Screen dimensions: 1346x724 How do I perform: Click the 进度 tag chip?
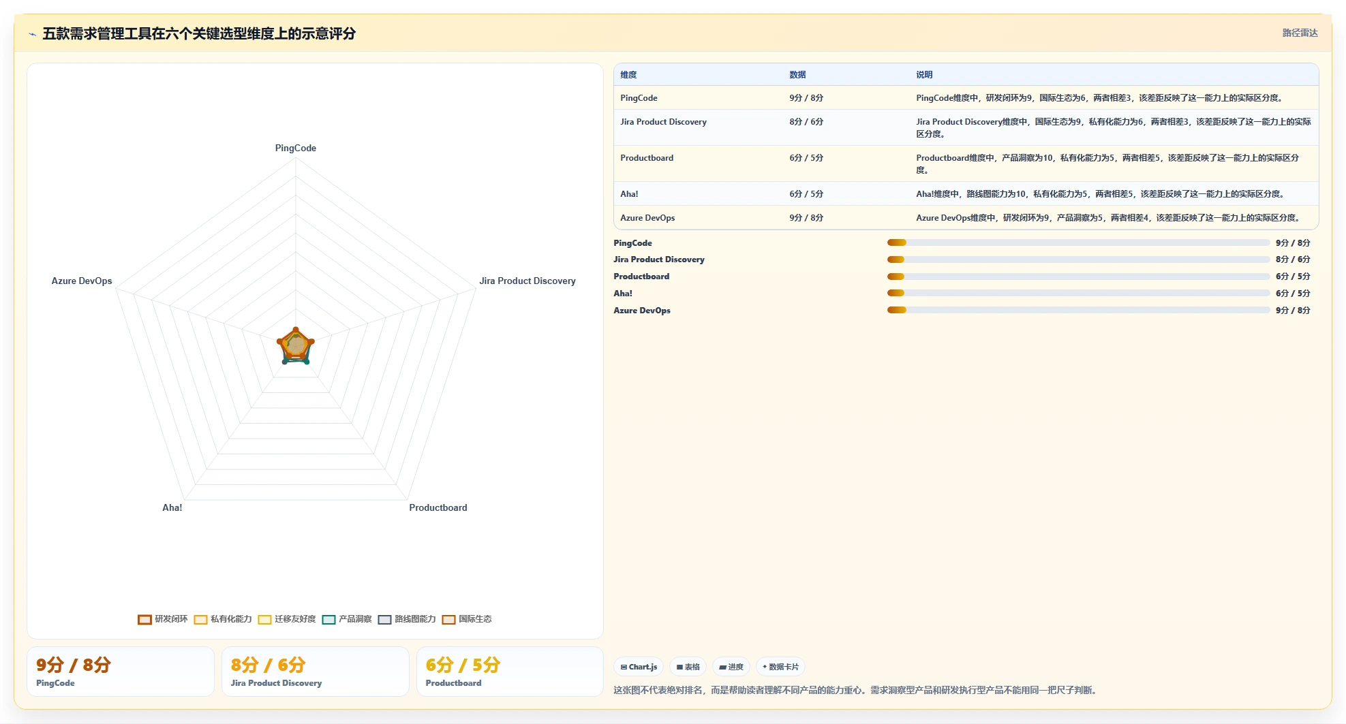[x=731, y=667]
